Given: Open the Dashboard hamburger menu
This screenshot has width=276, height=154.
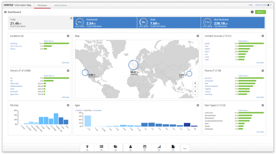Looking at the screenshot, I should point(5,12).
